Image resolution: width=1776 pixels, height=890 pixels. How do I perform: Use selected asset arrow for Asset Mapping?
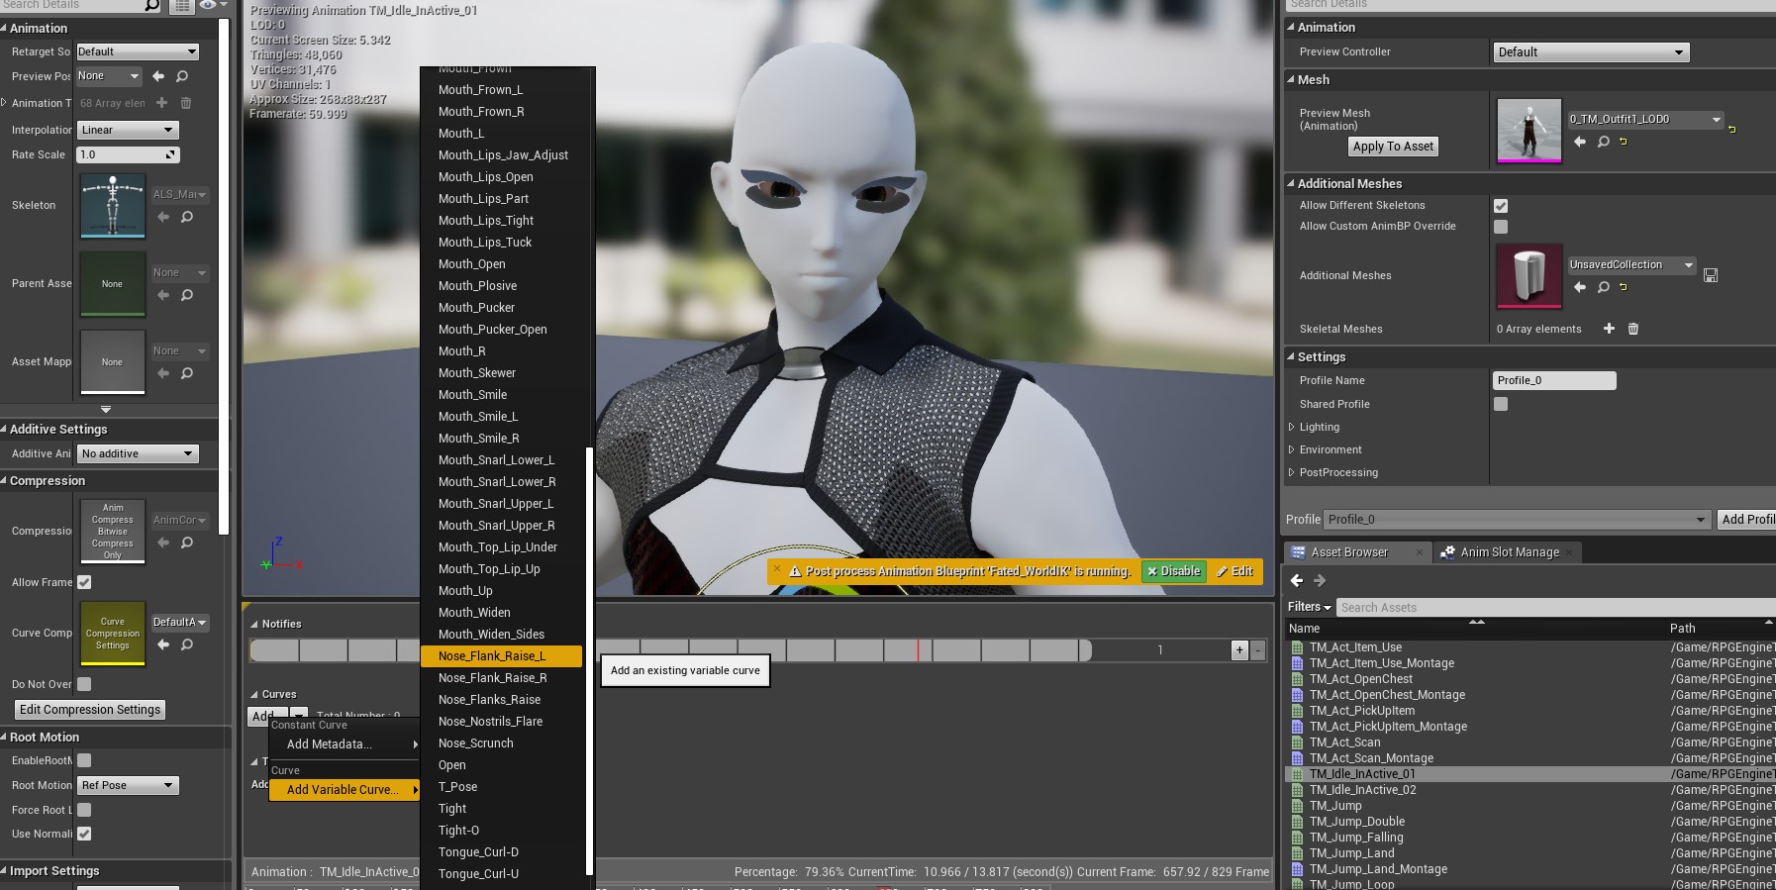[x=163, y=373]
